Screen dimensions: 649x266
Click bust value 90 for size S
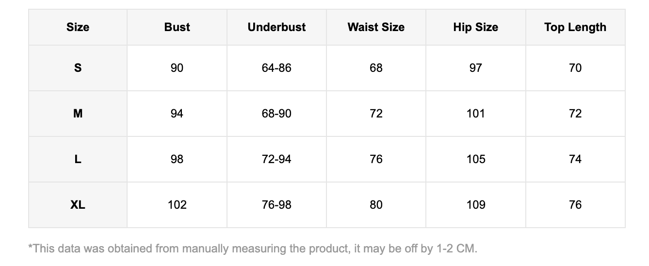(177, 68)
